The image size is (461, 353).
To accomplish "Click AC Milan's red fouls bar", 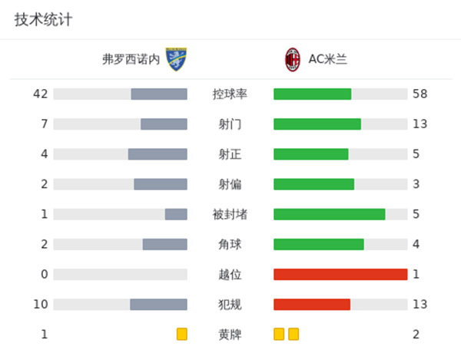I will click(x=312, y=304).
